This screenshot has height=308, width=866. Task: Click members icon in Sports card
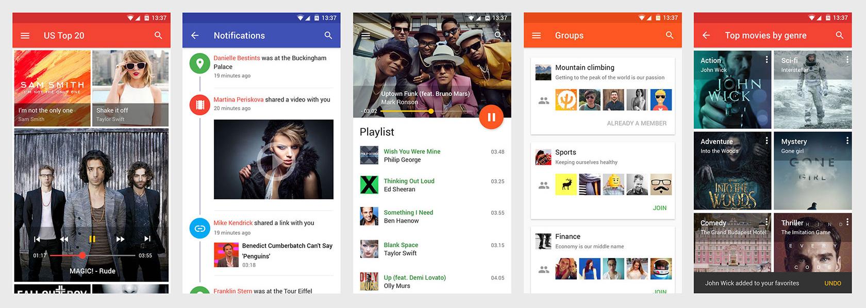tap(544, 185)
